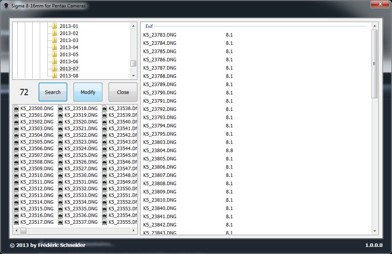
Task: Select file K5_23516.DNG in the list
Action: pyautogui.click(x=37, y=215)
